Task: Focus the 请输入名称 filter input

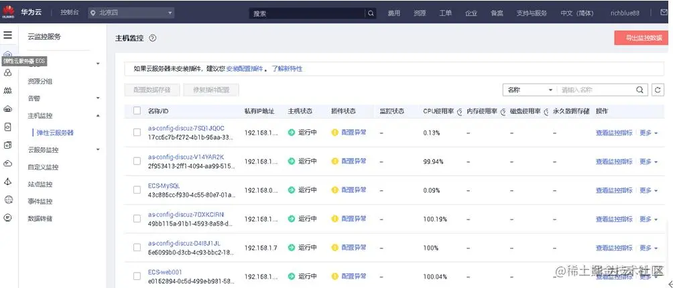Action: 597,90
